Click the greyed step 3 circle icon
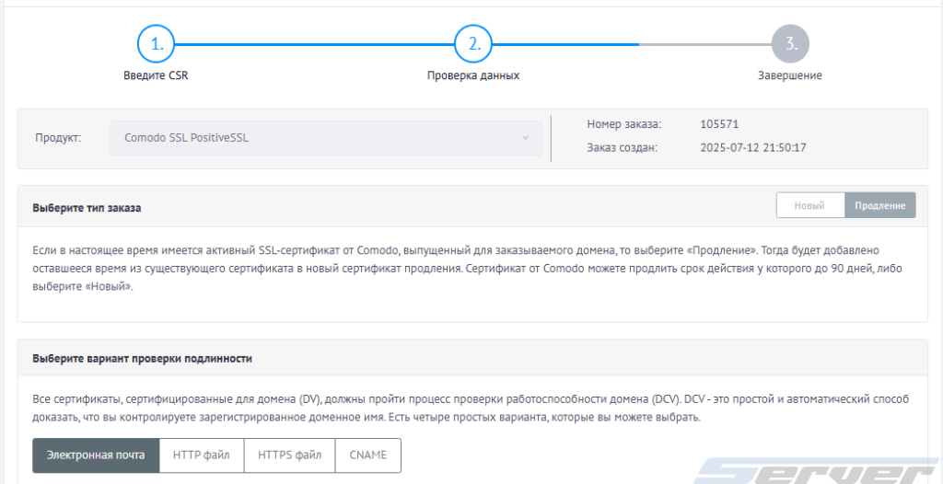This screenshot has height=484, width=943. 789,44
